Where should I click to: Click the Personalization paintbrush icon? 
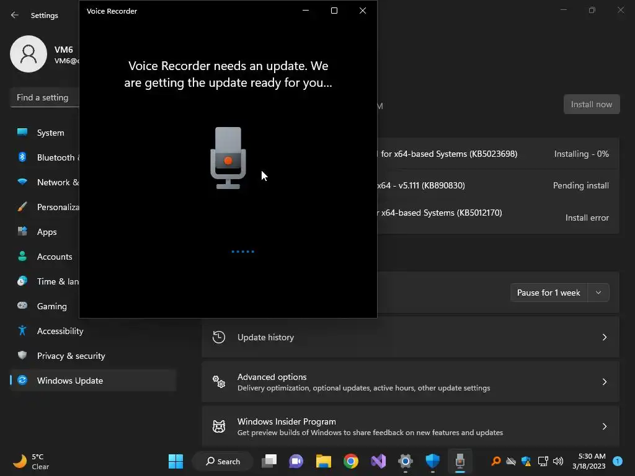(22, 207)
